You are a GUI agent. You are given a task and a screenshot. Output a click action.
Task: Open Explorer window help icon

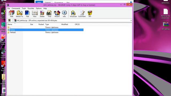131,2
